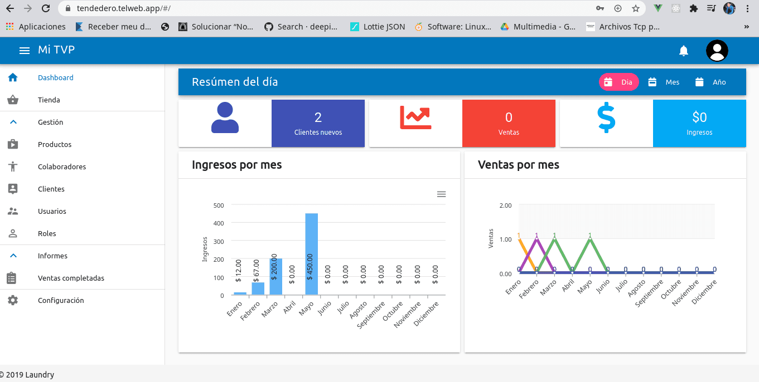
Task: Click the Ventas completadas clipboard icon
Action: 12,278
